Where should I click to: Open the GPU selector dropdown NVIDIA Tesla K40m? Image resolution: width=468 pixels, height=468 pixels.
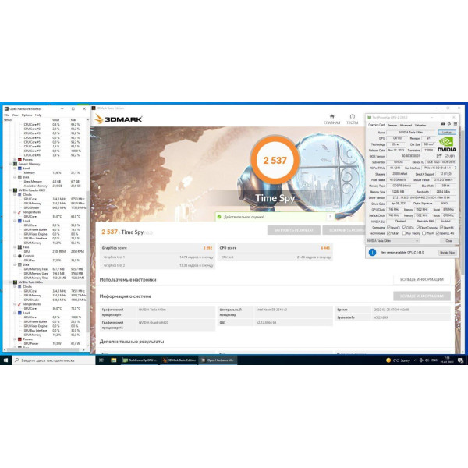392,240
